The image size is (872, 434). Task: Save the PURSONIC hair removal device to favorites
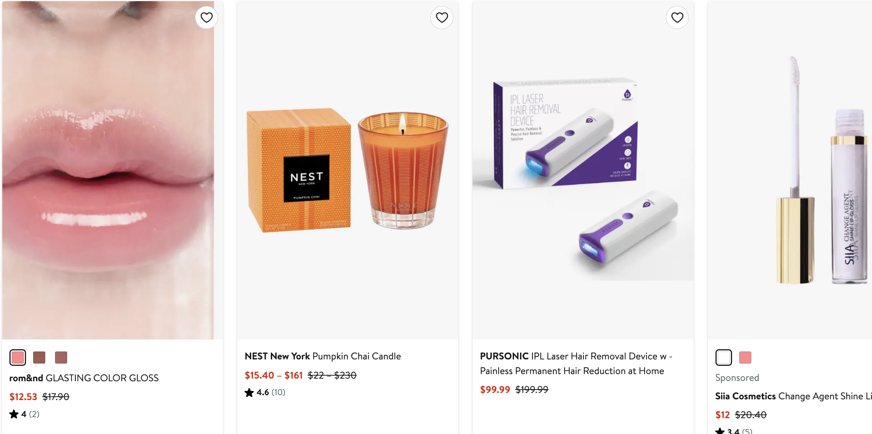point(677,17)
